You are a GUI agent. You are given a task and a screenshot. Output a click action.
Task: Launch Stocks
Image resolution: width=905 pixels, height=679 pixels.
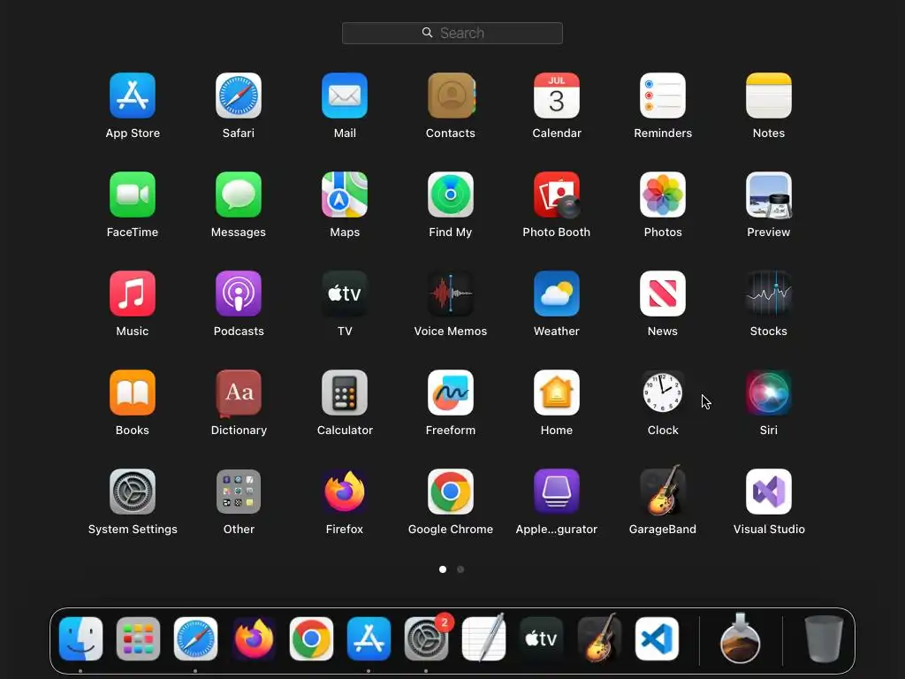click(x=769, y=294)
